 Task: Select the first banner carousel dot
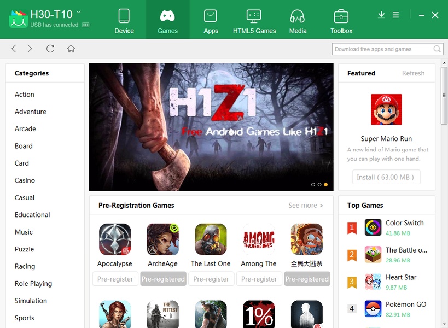click(x=313, y=185)
